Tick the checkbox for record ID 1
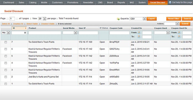Screen dimensions: 193x100 click(x=6, y=84)
